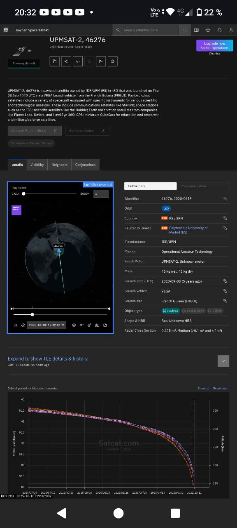Click Kayhan Space Satcat logo text
Viewport: 237px width, 528px height.
32,30
